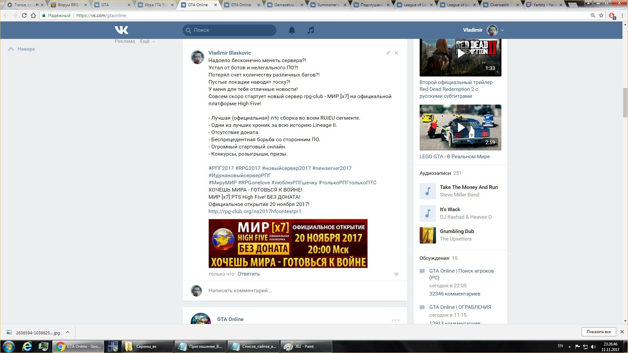
Task: Open the МИР x7 banner image
Action: (288, 244)
